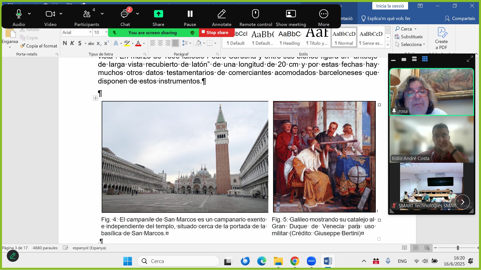Click espanyol (Espanya) language indicator
This screenshot has width=481, height=270.
coord(89,248)
